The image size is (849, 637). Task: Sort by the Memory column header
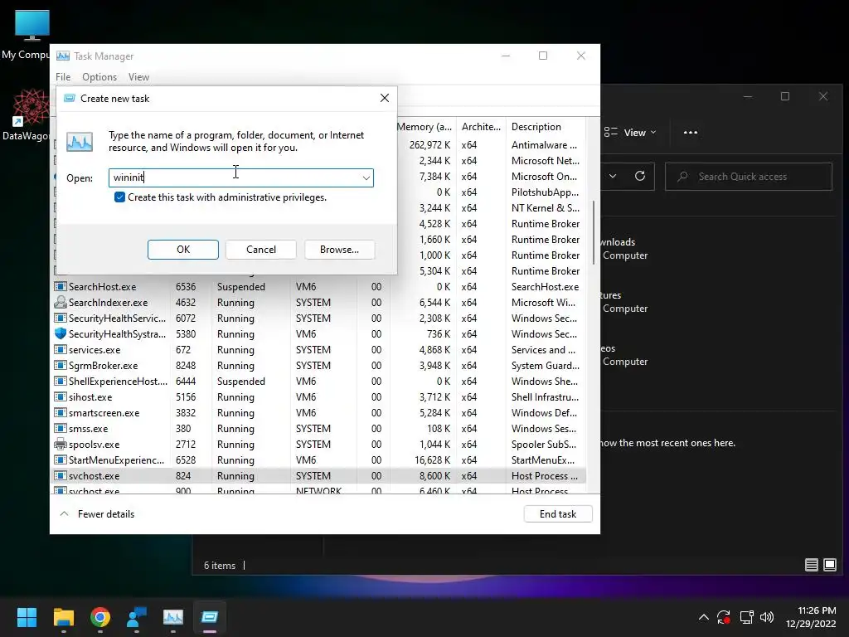click(x=426, y=126)
